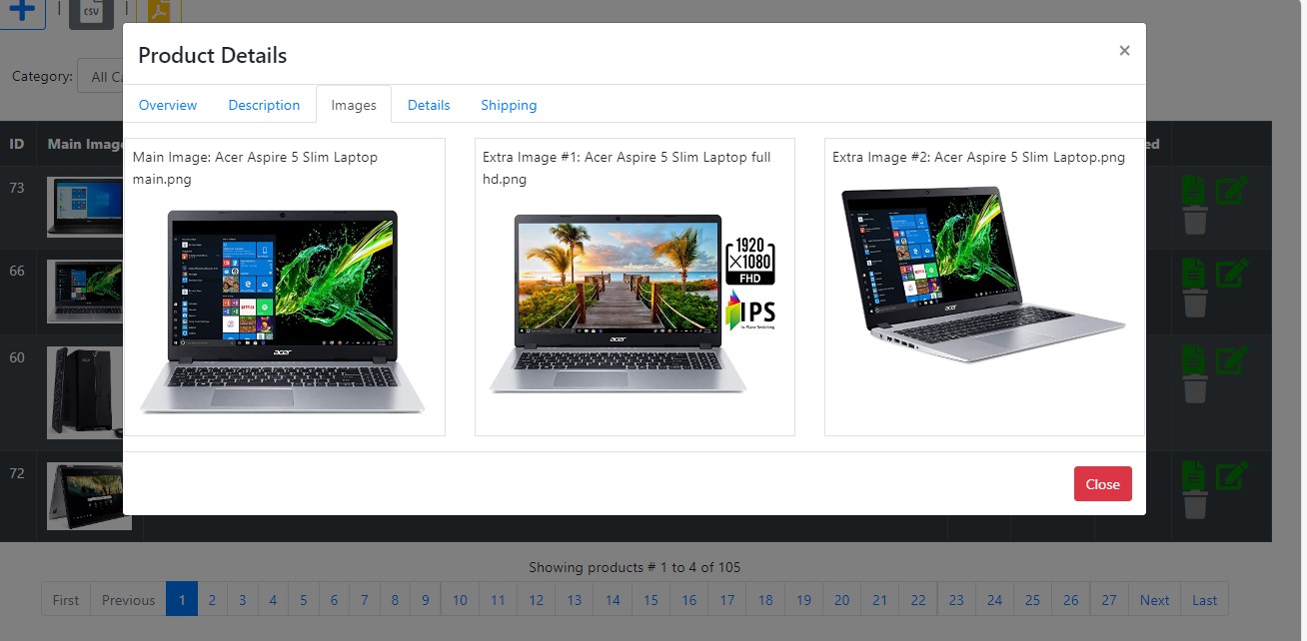
Task: Close the Product Details dialog with X
Action: [x=1124, y=51]
